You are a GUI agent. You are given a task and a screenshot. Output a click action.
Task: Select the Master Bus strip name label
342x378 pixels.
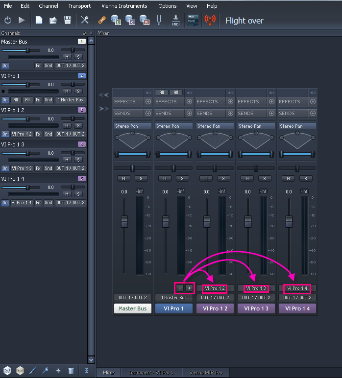coord(133,308)
